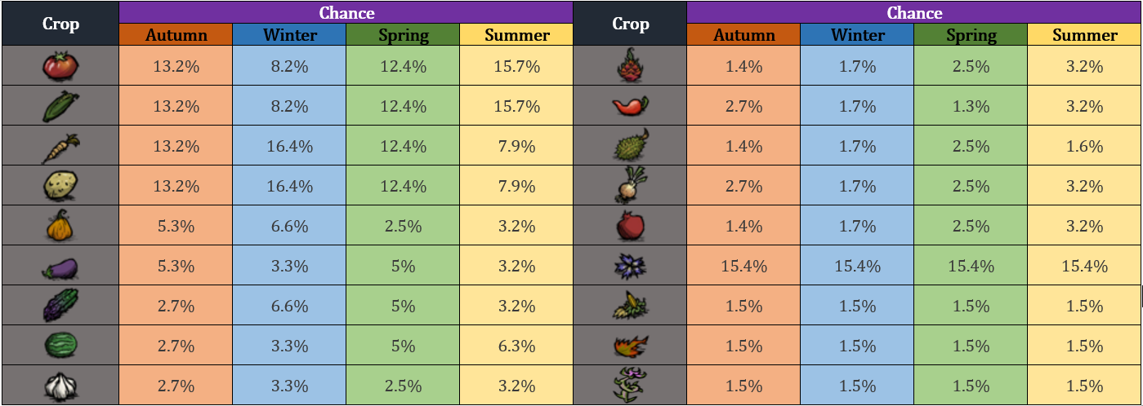Image resolution: width=1143 pixels, height=406 pixels.
Task: Select the red chili pepper icon
Action: (x=630, y=106)
